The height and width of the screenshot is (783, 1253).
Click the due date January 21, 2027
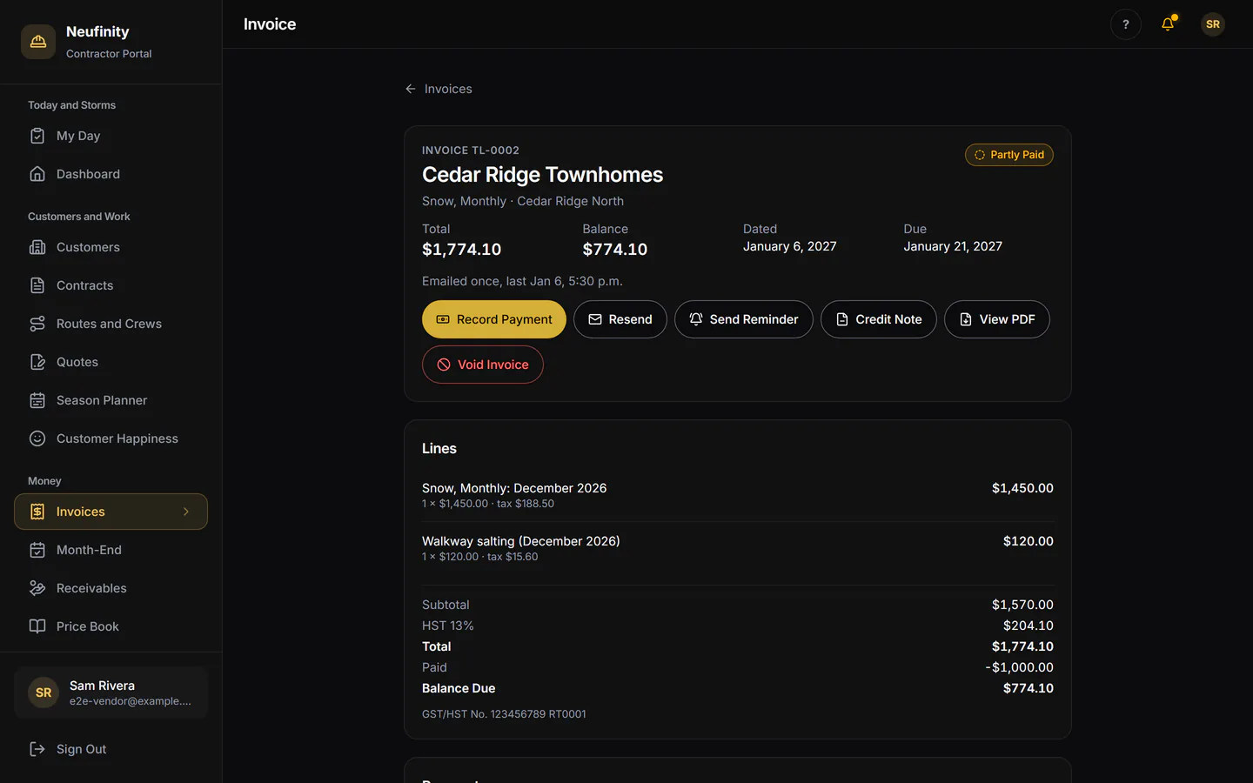tap(953, 246)
